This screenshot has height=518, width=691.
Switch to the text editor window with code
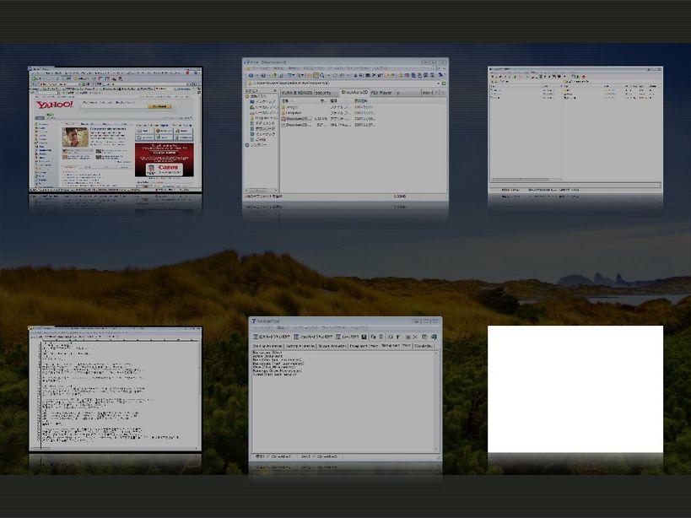tap(115, 389)
